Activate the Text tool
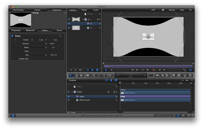 coord(104,75)
